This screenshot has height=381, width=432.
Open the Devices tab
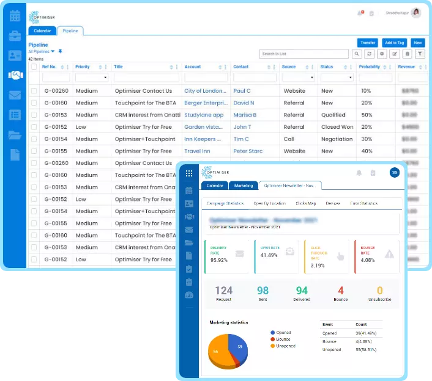tap(333, 203)
